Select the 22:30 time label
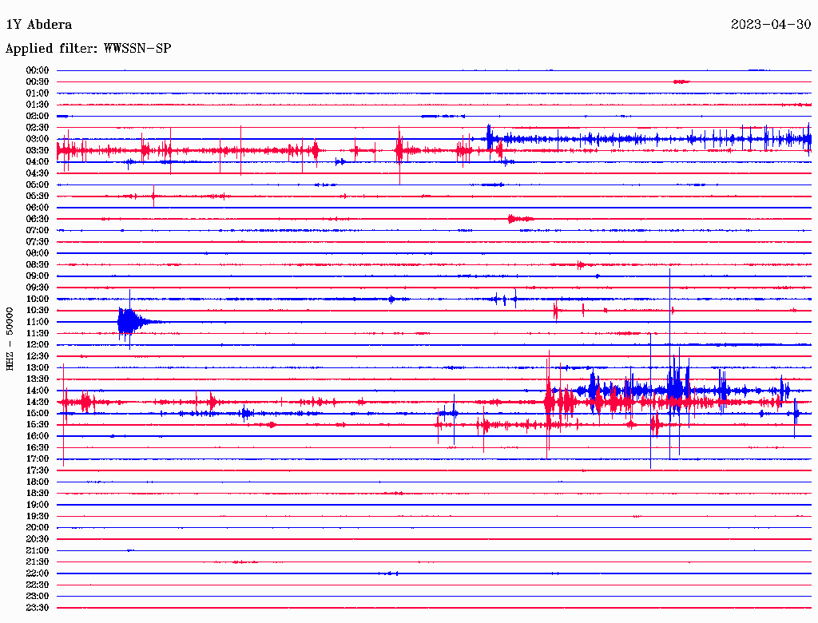The width and height of the screenshot is (818, 623). pos(38,585)
